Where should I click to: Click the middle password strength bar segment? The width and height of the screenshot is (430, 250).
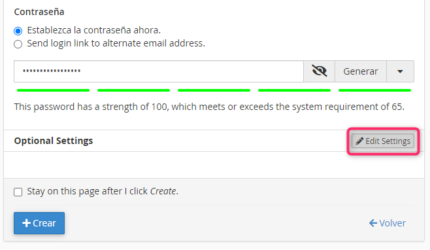point(214,90)
